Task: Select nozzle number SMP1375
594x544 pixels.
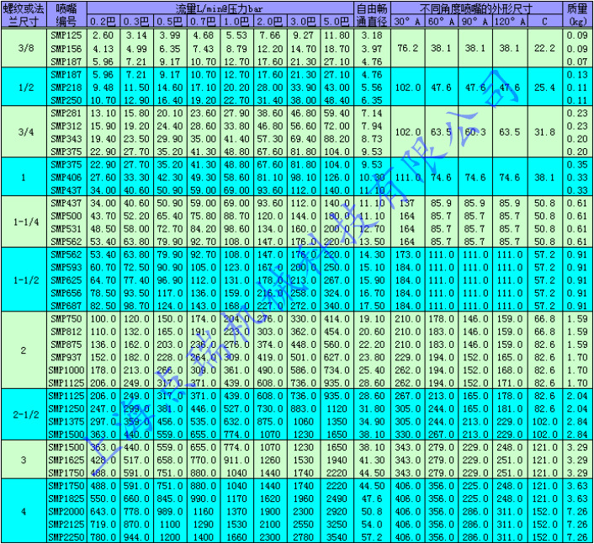Action: pyautogui.click(x=66, y=422)
